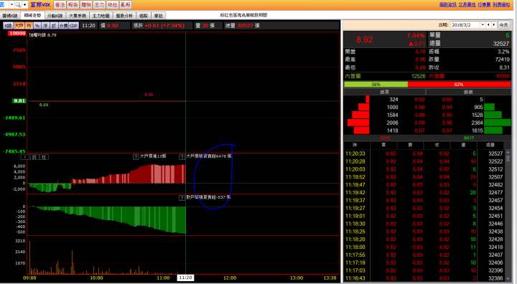This screenshot has height=284, width=517.
Task: Go to the previous date arrow
Action: 489,25
